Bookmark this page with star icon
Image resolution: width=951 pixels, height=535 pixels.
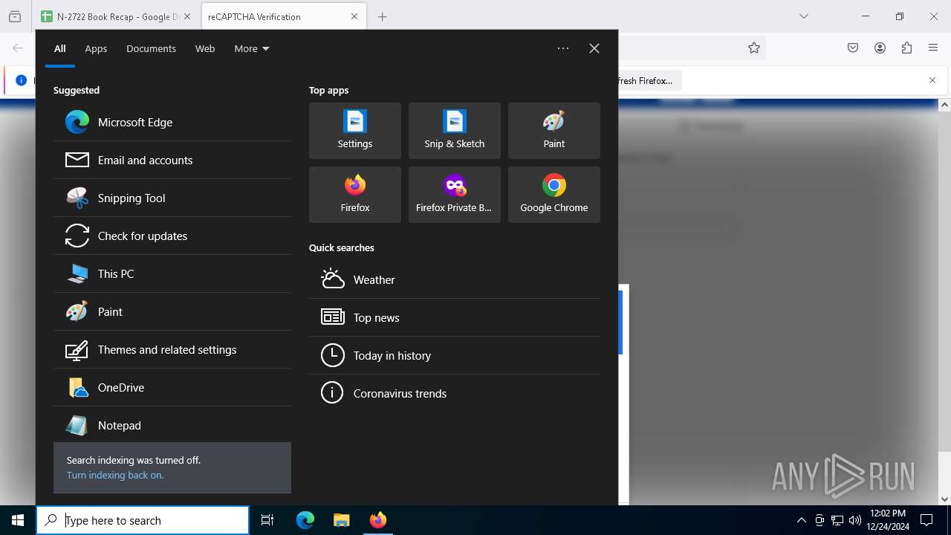pyautogui.click(x=754, y=48)
